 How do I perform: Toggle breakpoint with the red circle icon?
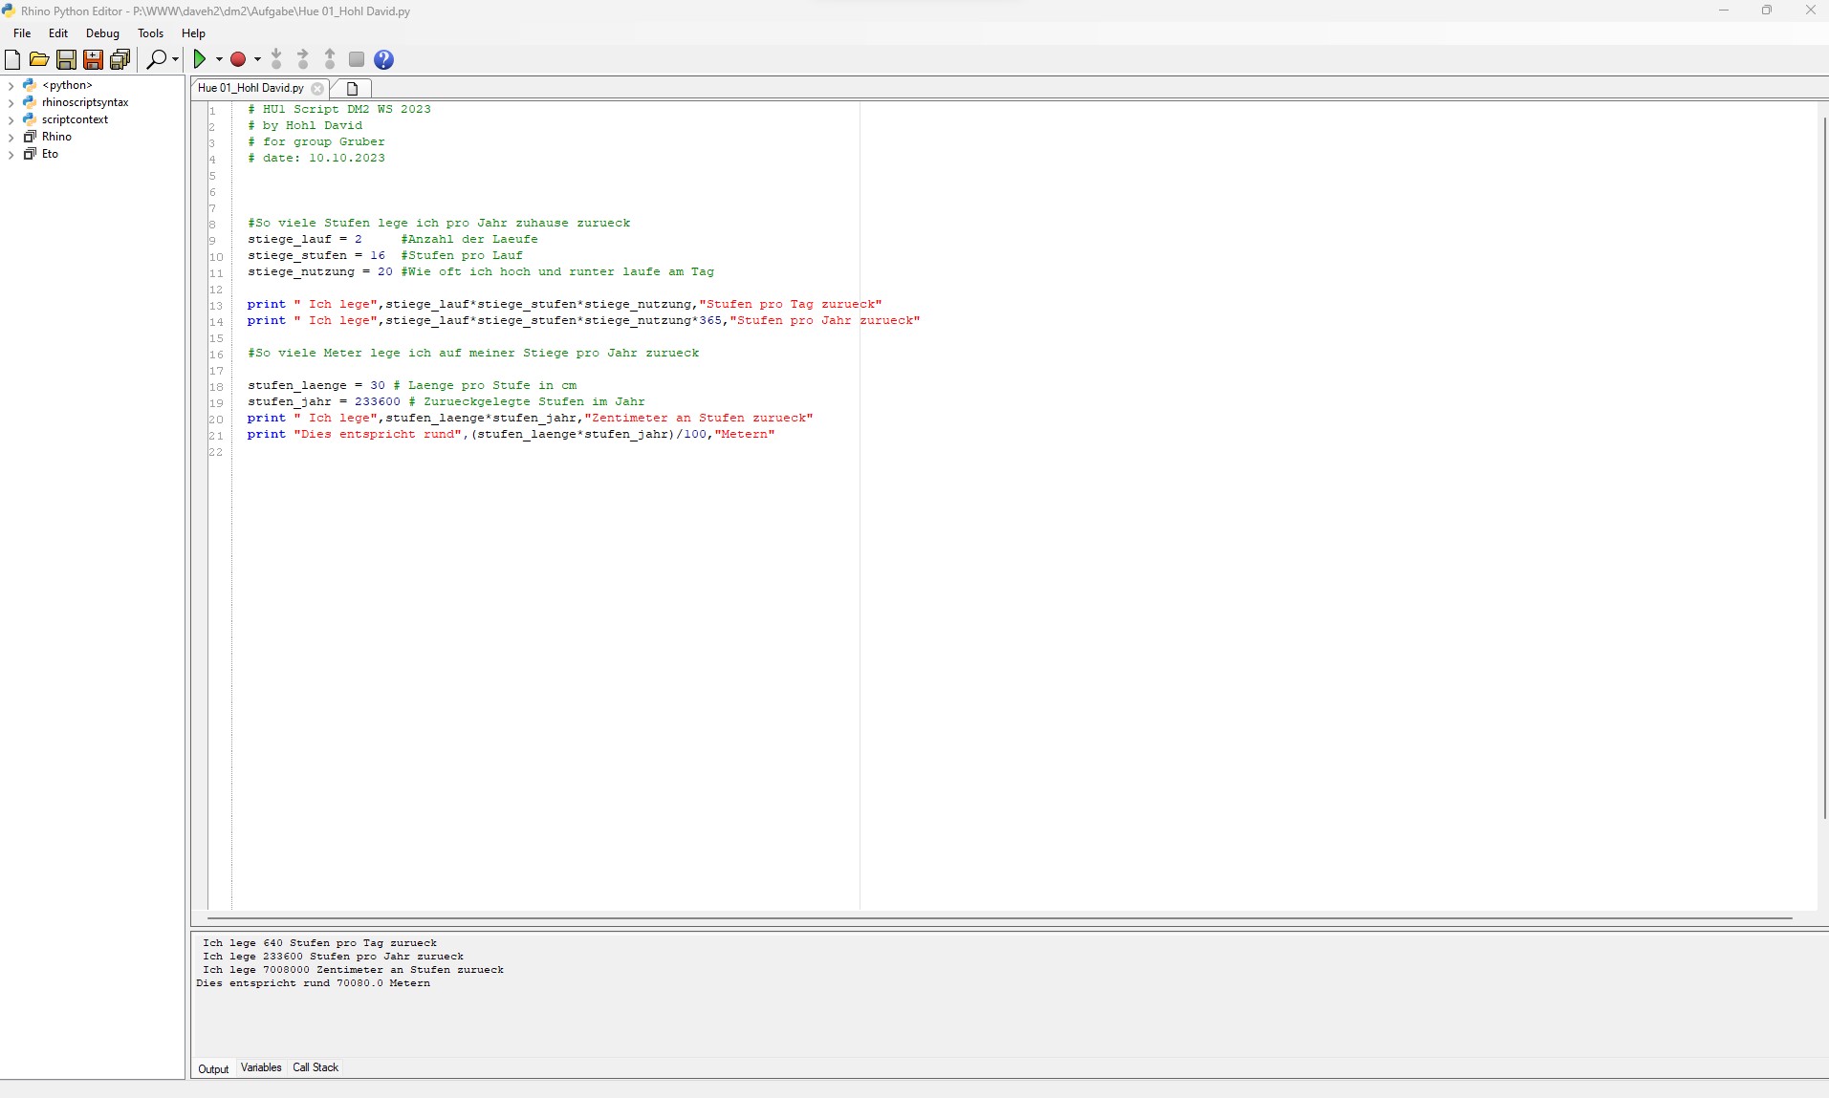point(238,60)
